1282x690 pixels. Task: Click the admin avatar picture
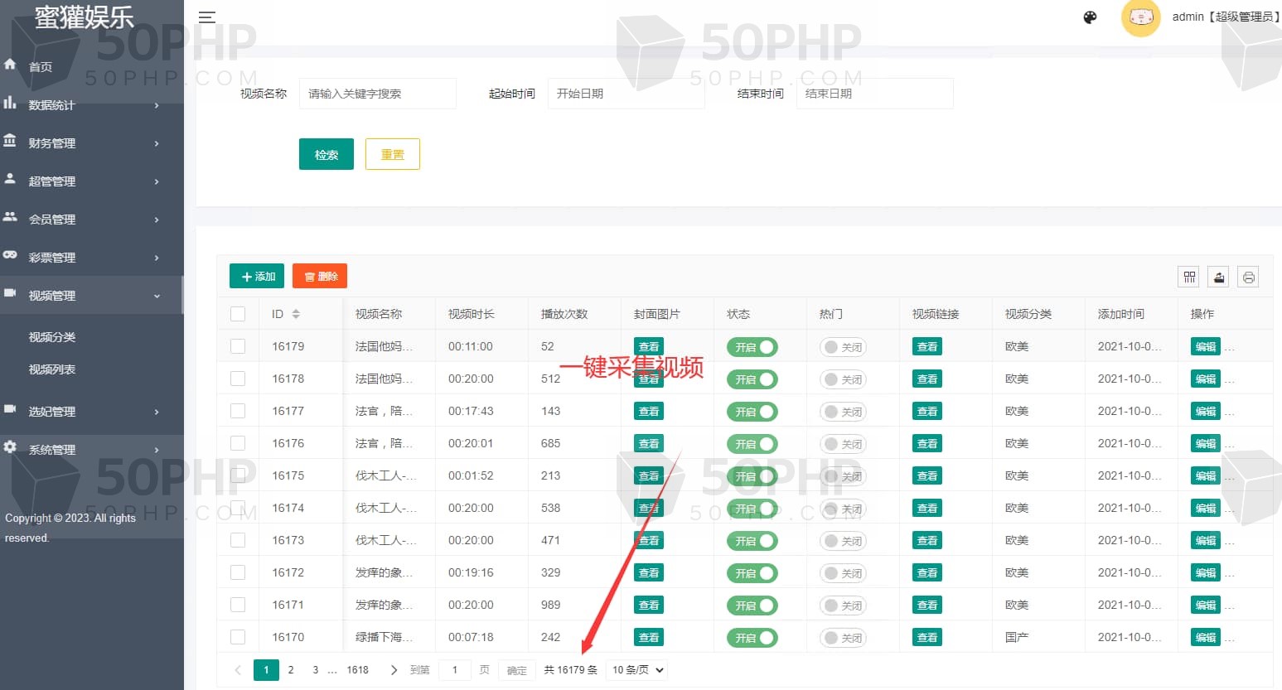pyautogui.click(x=1140, y=17)
